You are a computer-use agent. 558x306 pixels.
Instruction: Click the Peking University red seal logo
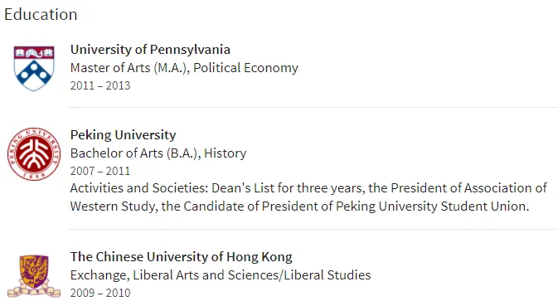click(x=34, y=154)
